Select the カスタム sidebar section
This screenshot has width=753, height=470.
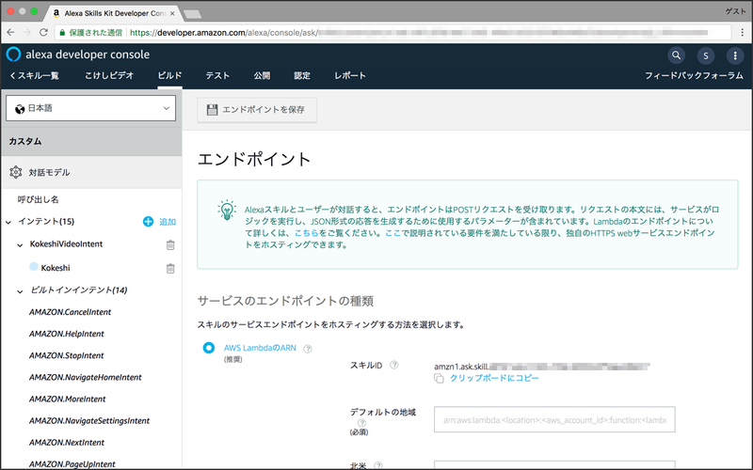coord(91,142)
